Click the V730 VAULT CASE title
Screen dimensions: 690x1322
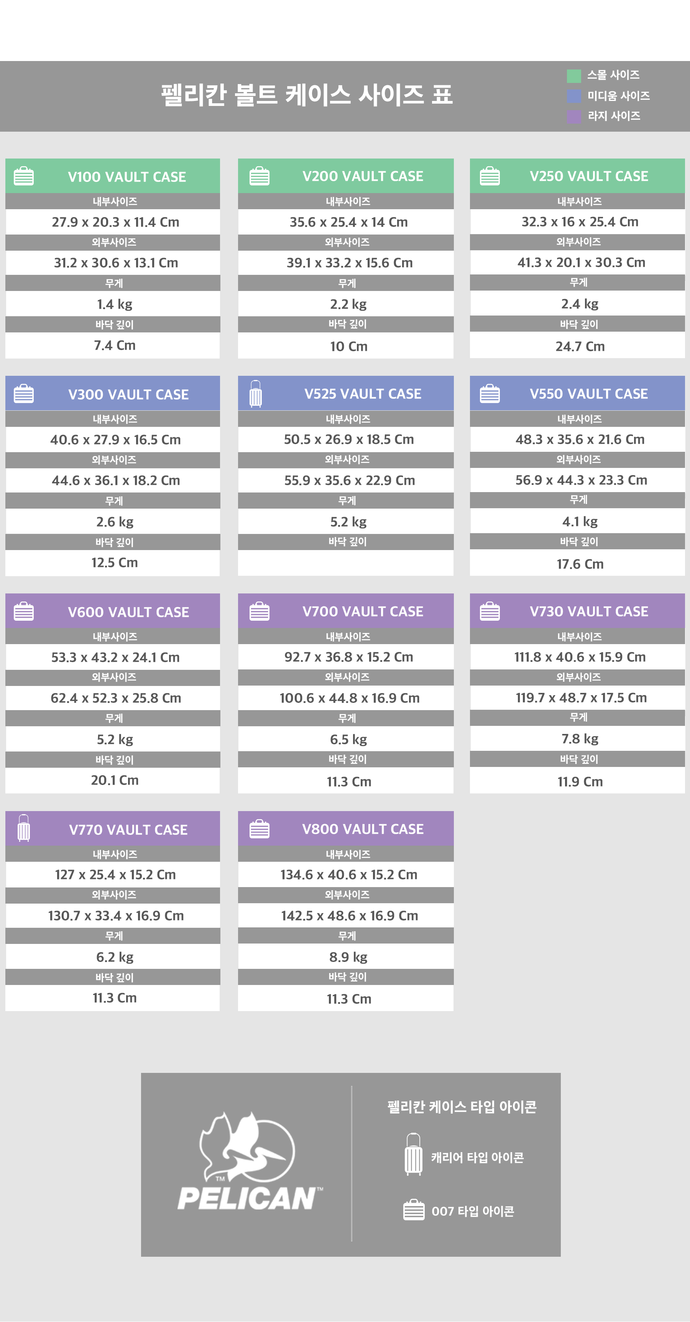pos(588,611)
